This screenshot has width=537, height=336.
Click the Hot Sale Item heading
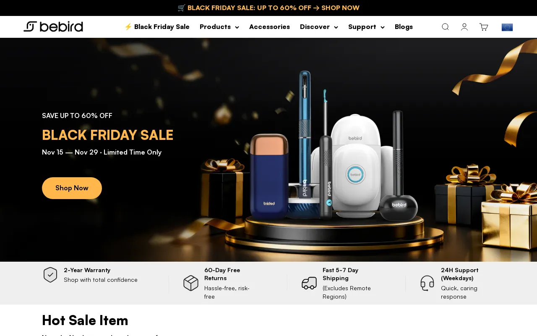[85, 320]
